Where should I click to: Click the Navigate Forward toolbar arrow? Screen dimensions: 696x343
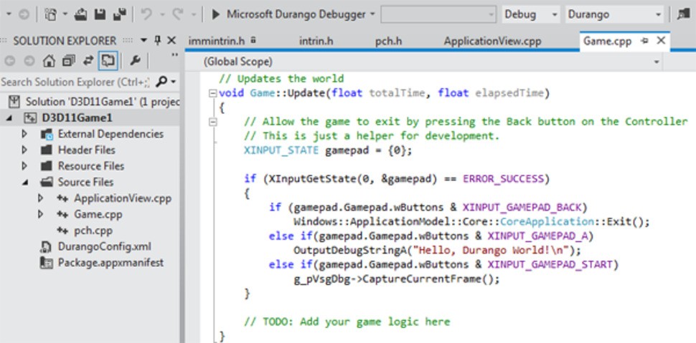[24, 14]
